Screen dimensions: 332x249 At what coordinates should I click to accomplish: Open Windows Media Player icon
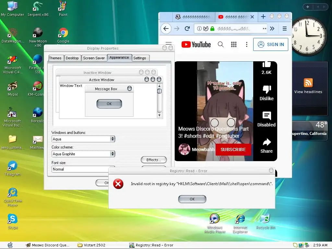point(215,224)
